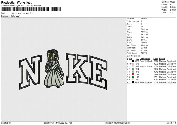This screenshot has width=177, height=125.
Task: Click the Color changes label
Action: pos(133,21)
